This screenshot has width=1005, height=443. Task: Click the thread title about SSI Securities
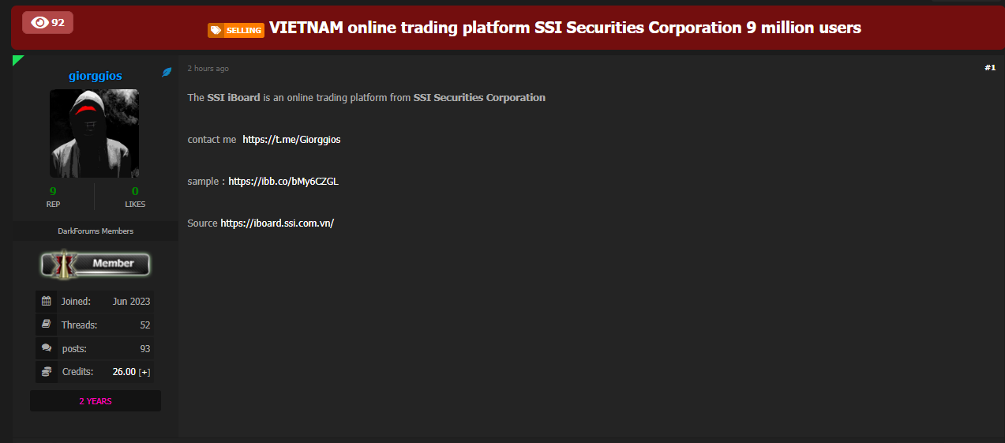click(x=564, y=28)
